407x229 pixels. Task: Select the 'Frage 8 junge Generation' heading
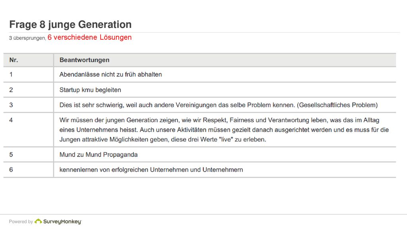(70, 24)
